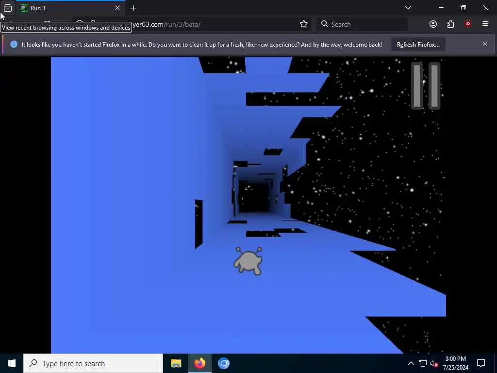This screenshot has height=373, width=497.
Task: Click the muted volume tray icon
Action: click(x=434, y=363)
